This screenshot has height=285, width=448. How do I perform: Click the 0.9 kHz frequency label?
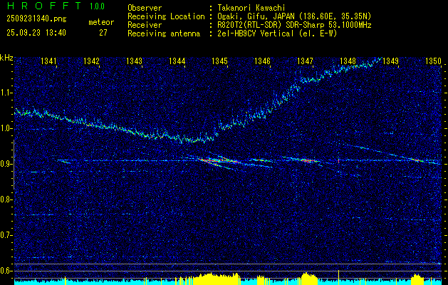pos(6,164)
